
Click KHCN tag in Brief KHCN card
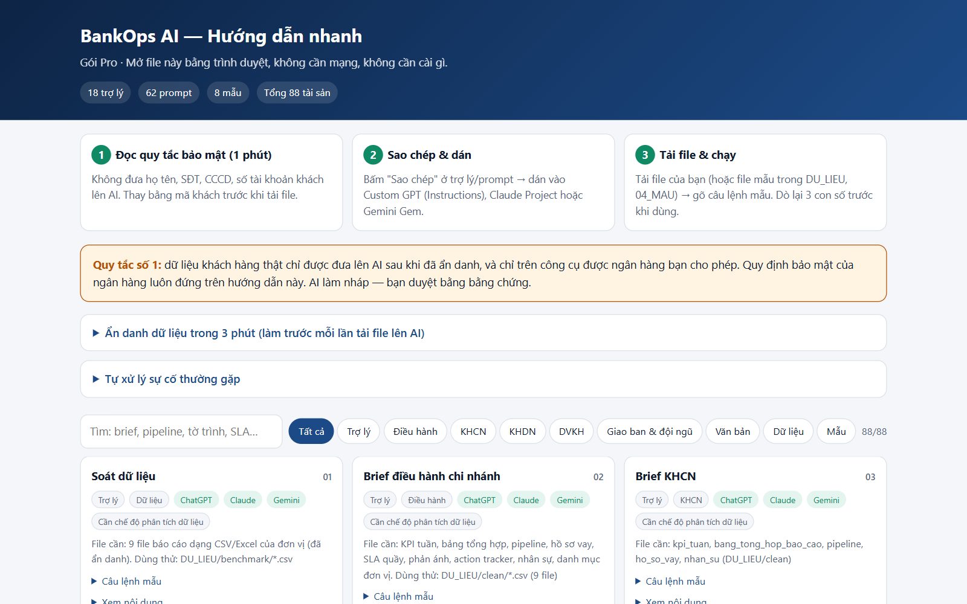[x=691, y=500]
